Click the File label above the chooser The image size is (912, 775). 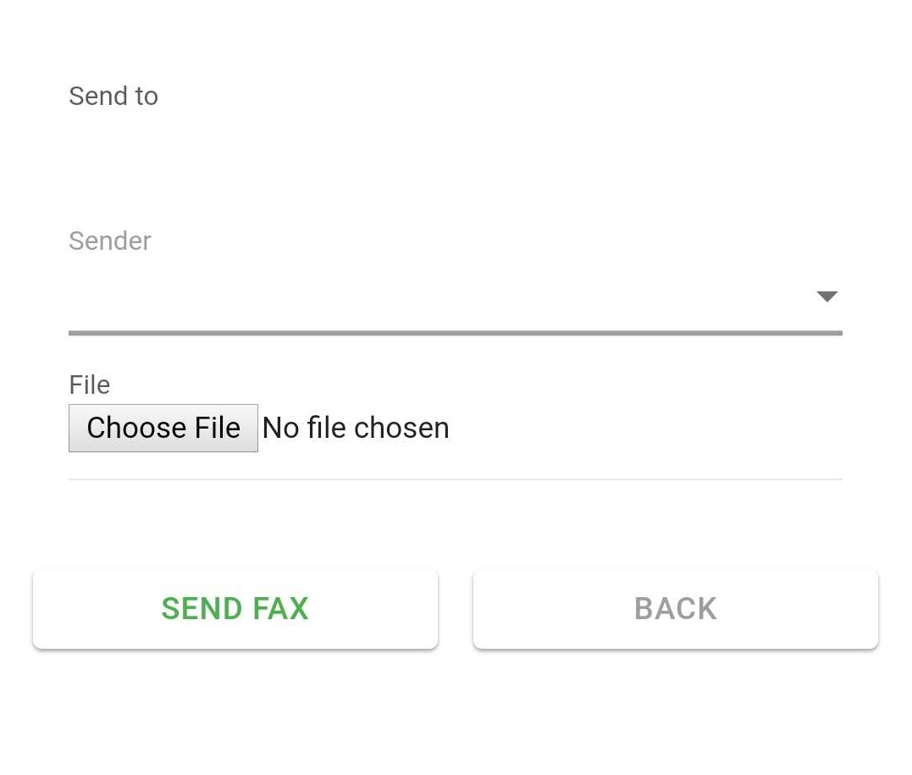point(89,385)
